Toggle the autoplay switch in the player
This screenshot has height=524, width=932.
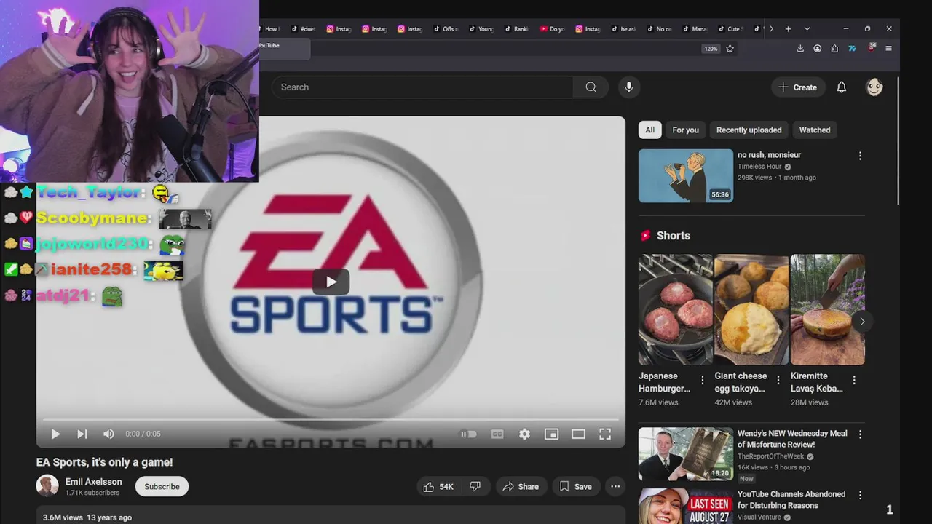[x=468, y=434]
